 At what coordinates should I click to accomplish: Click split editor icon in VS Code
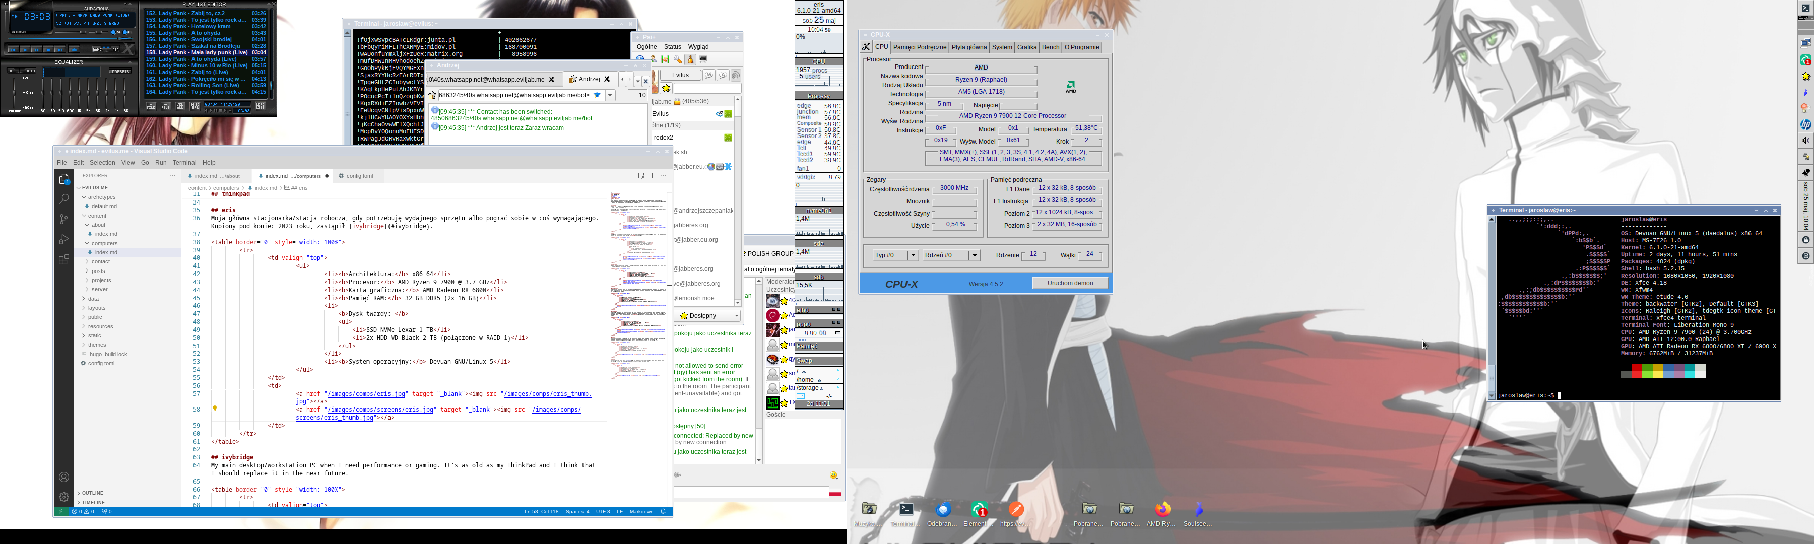pyautogui.click(x=652, y=176)
